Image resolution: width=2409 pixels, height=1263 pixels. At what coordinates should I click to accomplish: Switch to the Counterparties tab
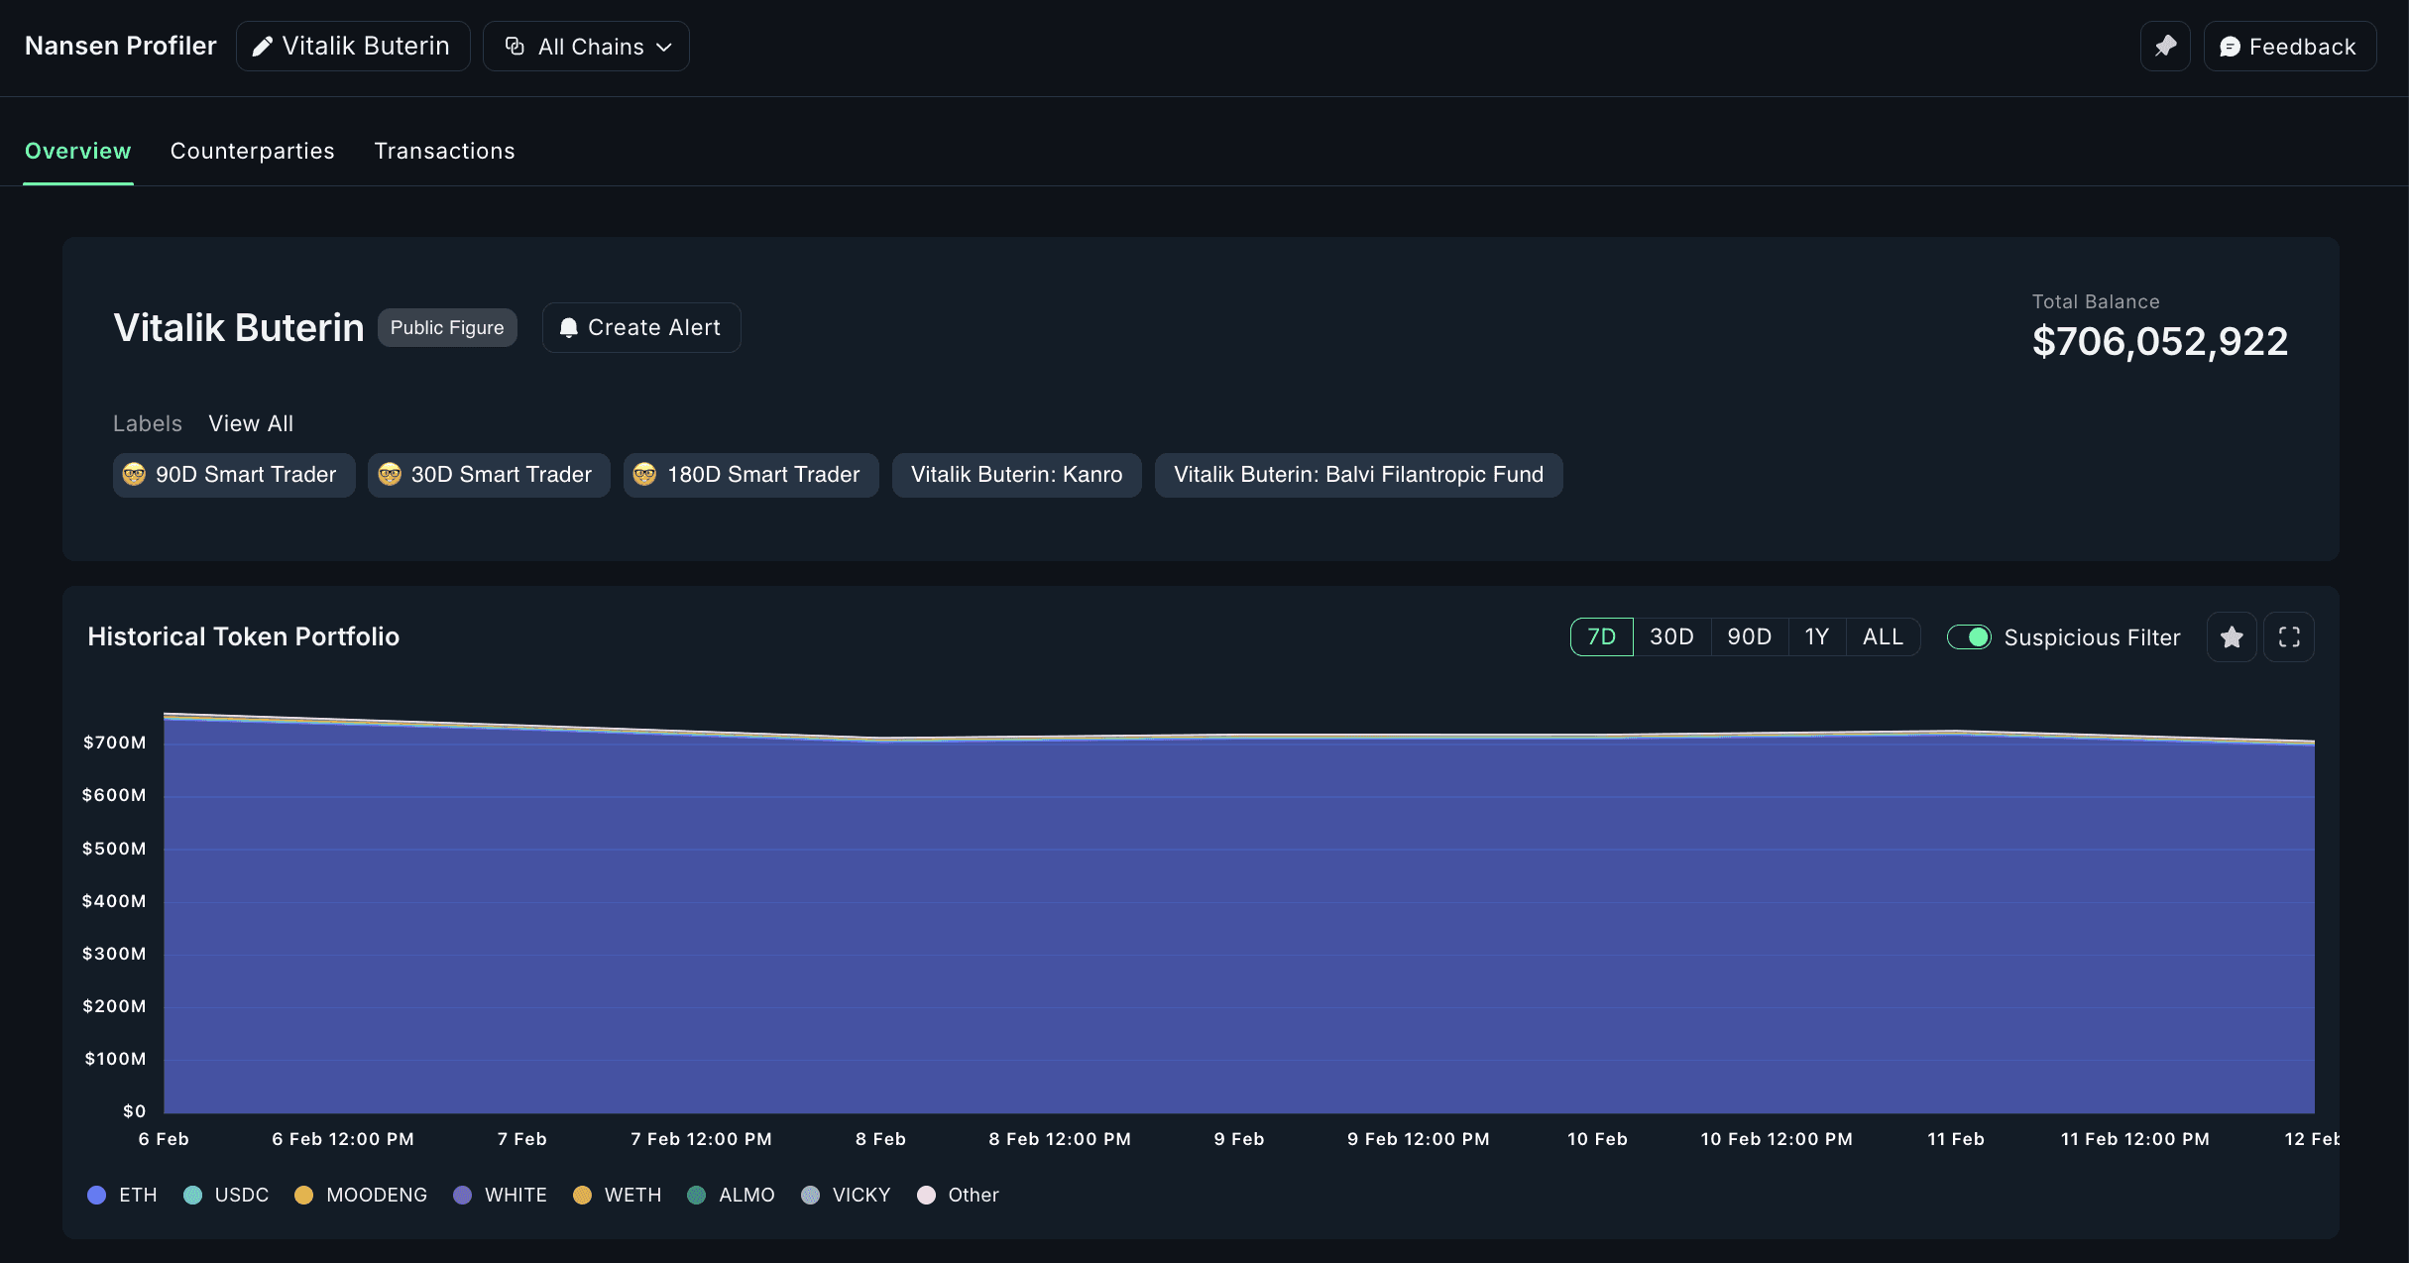(252, 152)
